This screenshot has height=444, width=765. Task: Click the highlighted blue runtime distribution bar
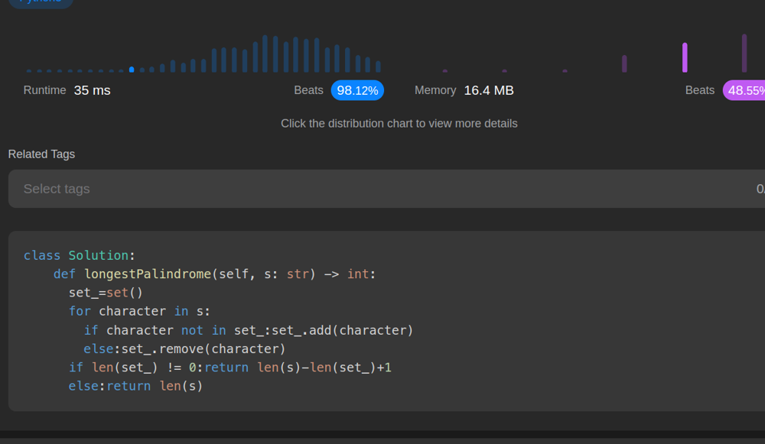click(132, 70)
